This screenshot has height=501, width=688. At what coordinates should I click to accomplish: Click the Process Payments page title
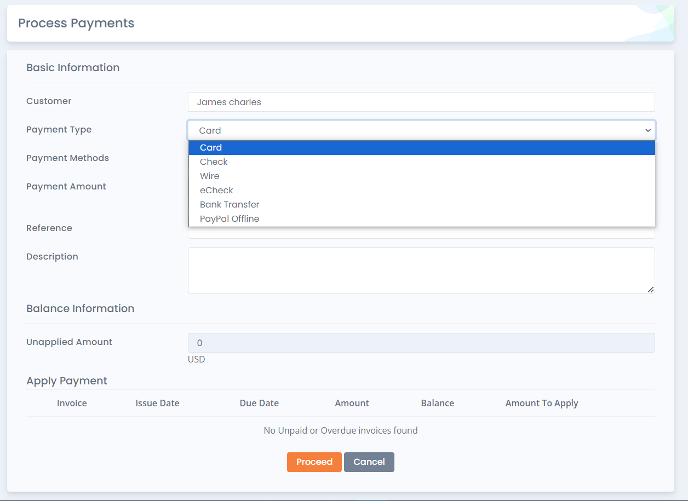coord(76,23)
